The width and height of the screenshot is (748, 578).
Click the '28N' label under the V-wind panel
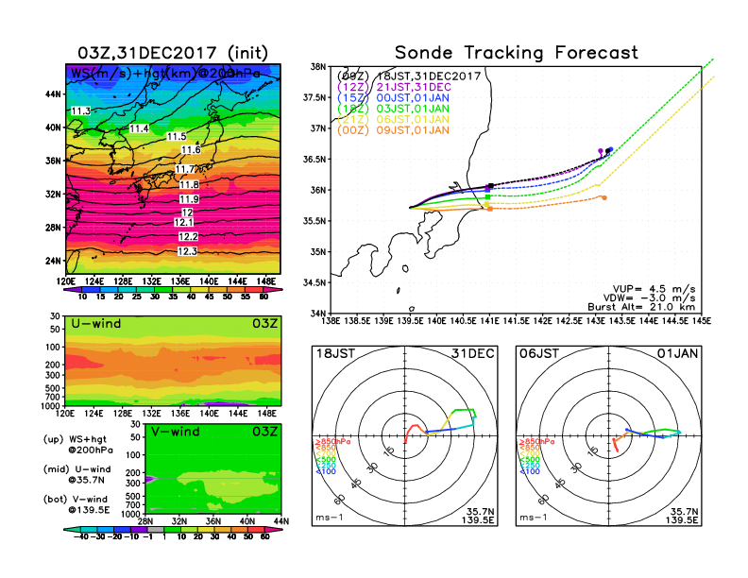coord(145,521)
